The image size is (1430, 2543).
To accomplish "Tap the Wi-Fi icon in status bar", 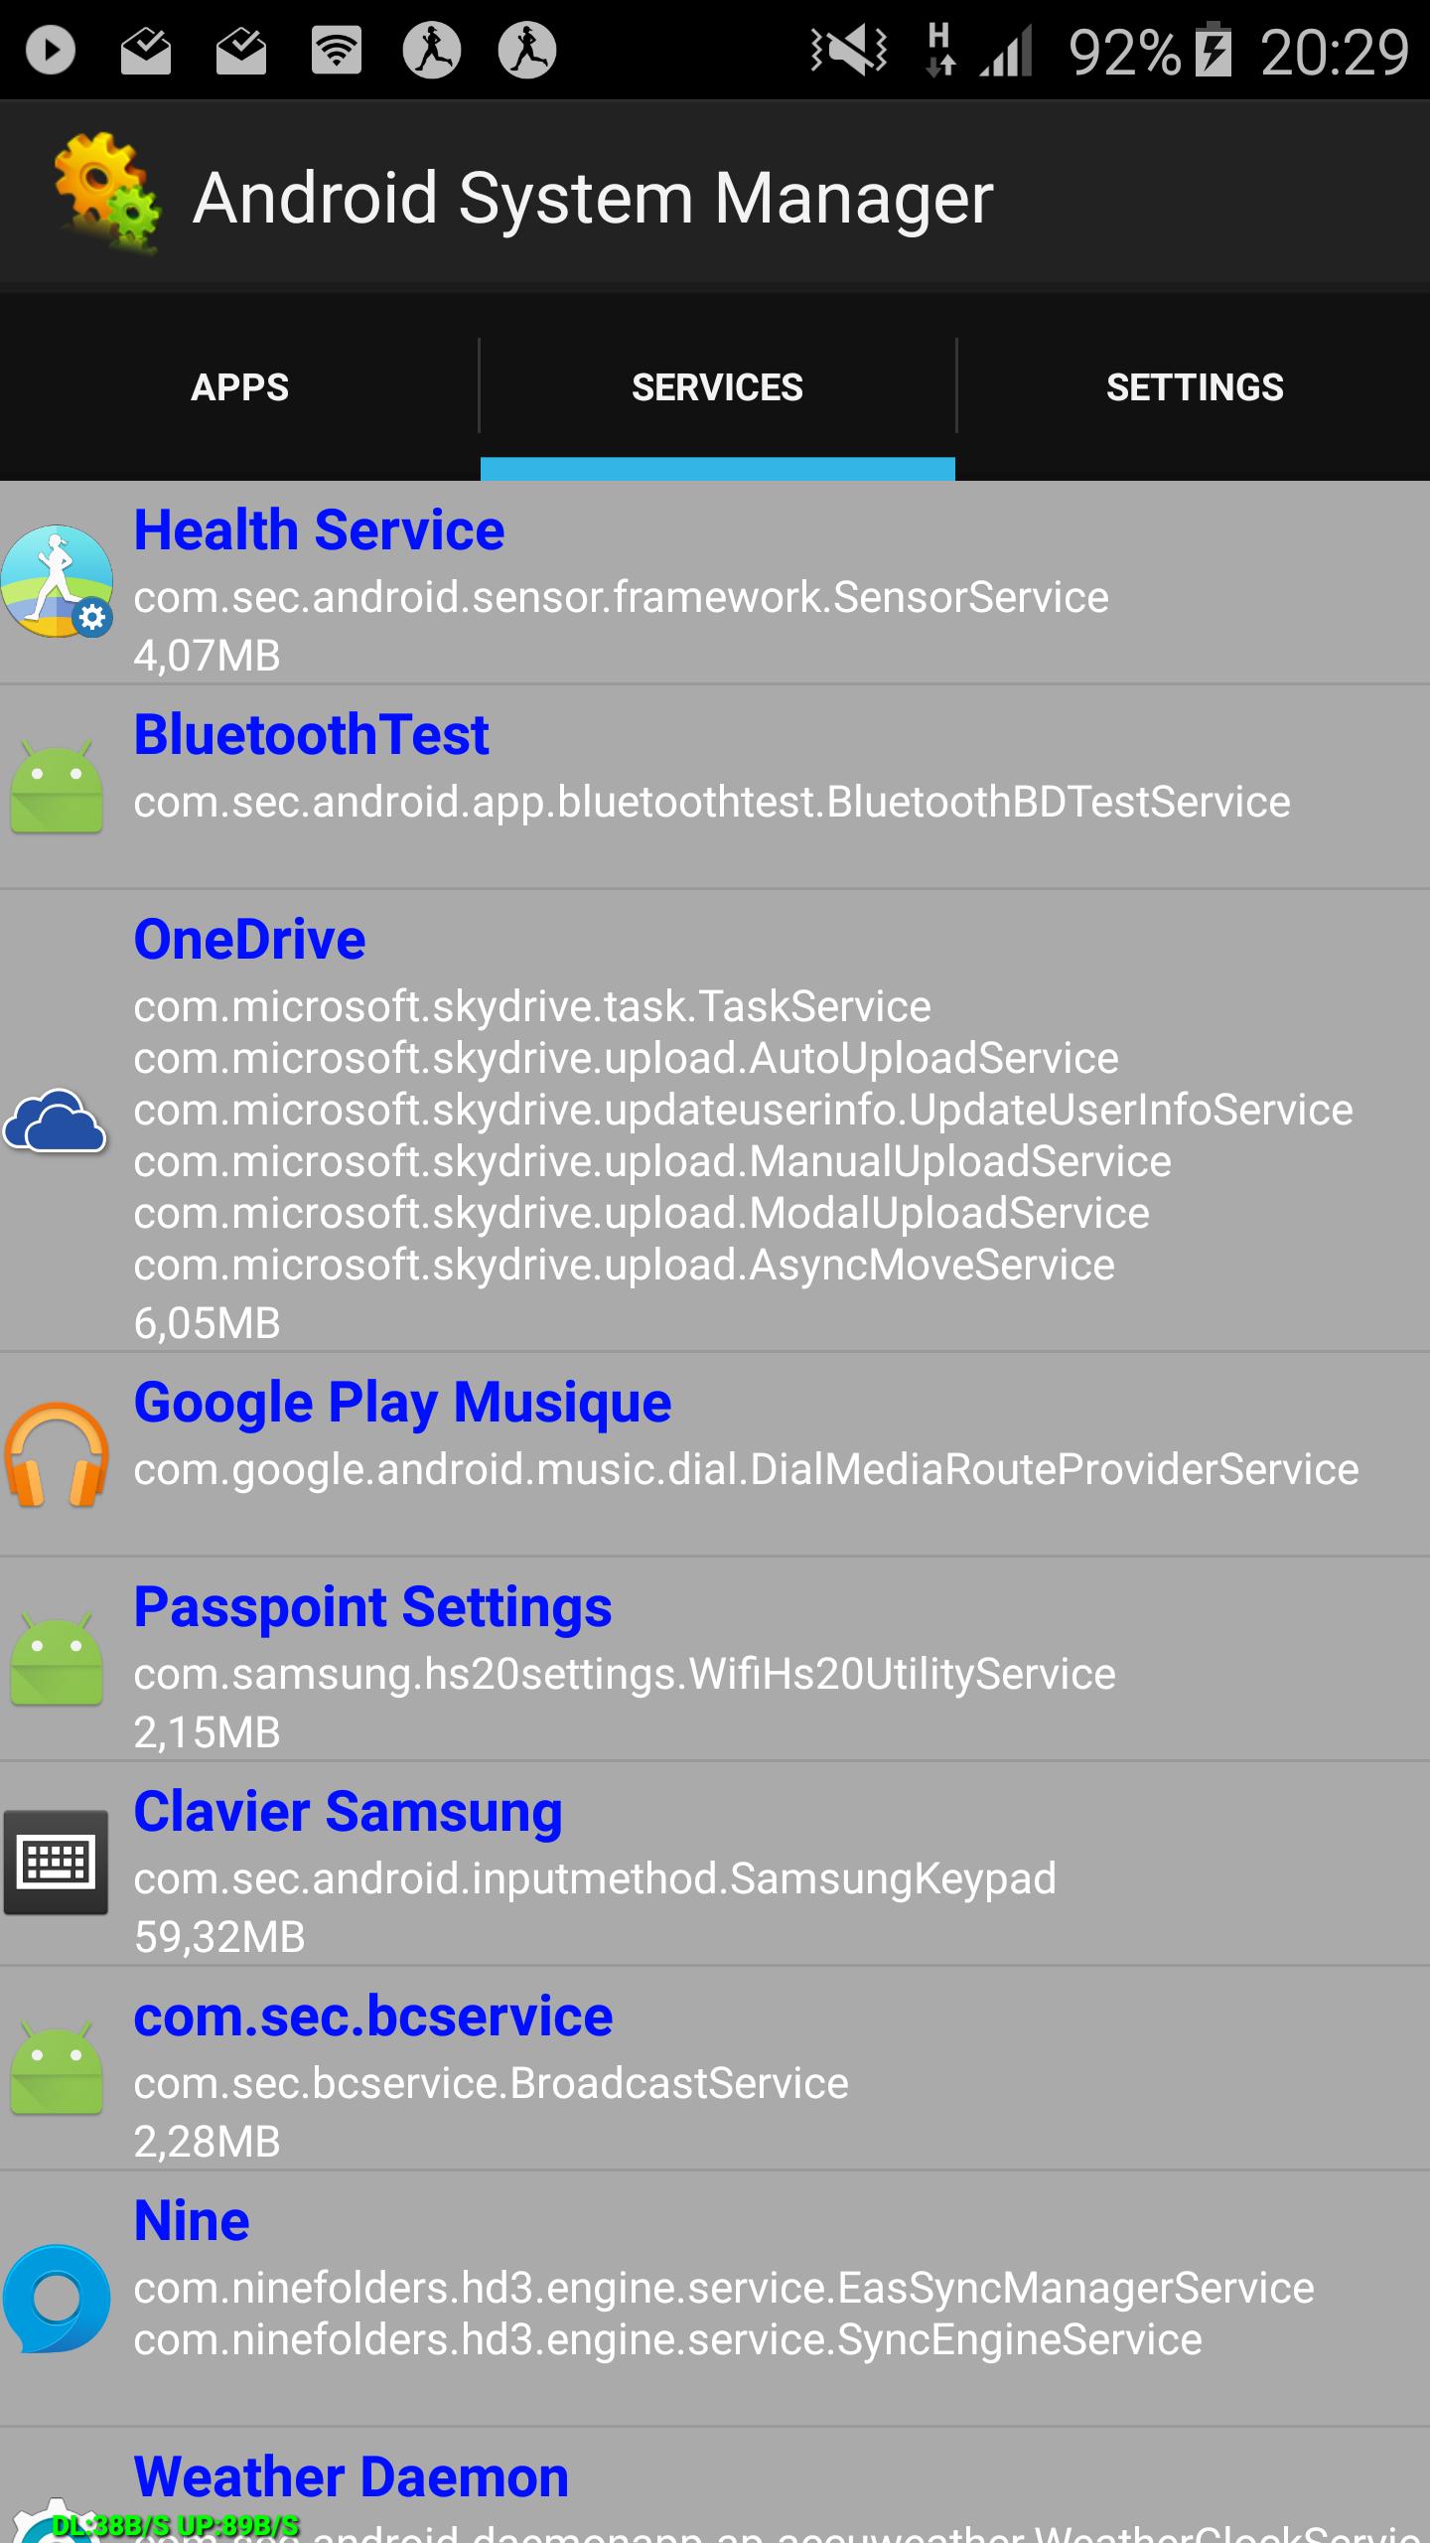I will [x=337, y=50].
